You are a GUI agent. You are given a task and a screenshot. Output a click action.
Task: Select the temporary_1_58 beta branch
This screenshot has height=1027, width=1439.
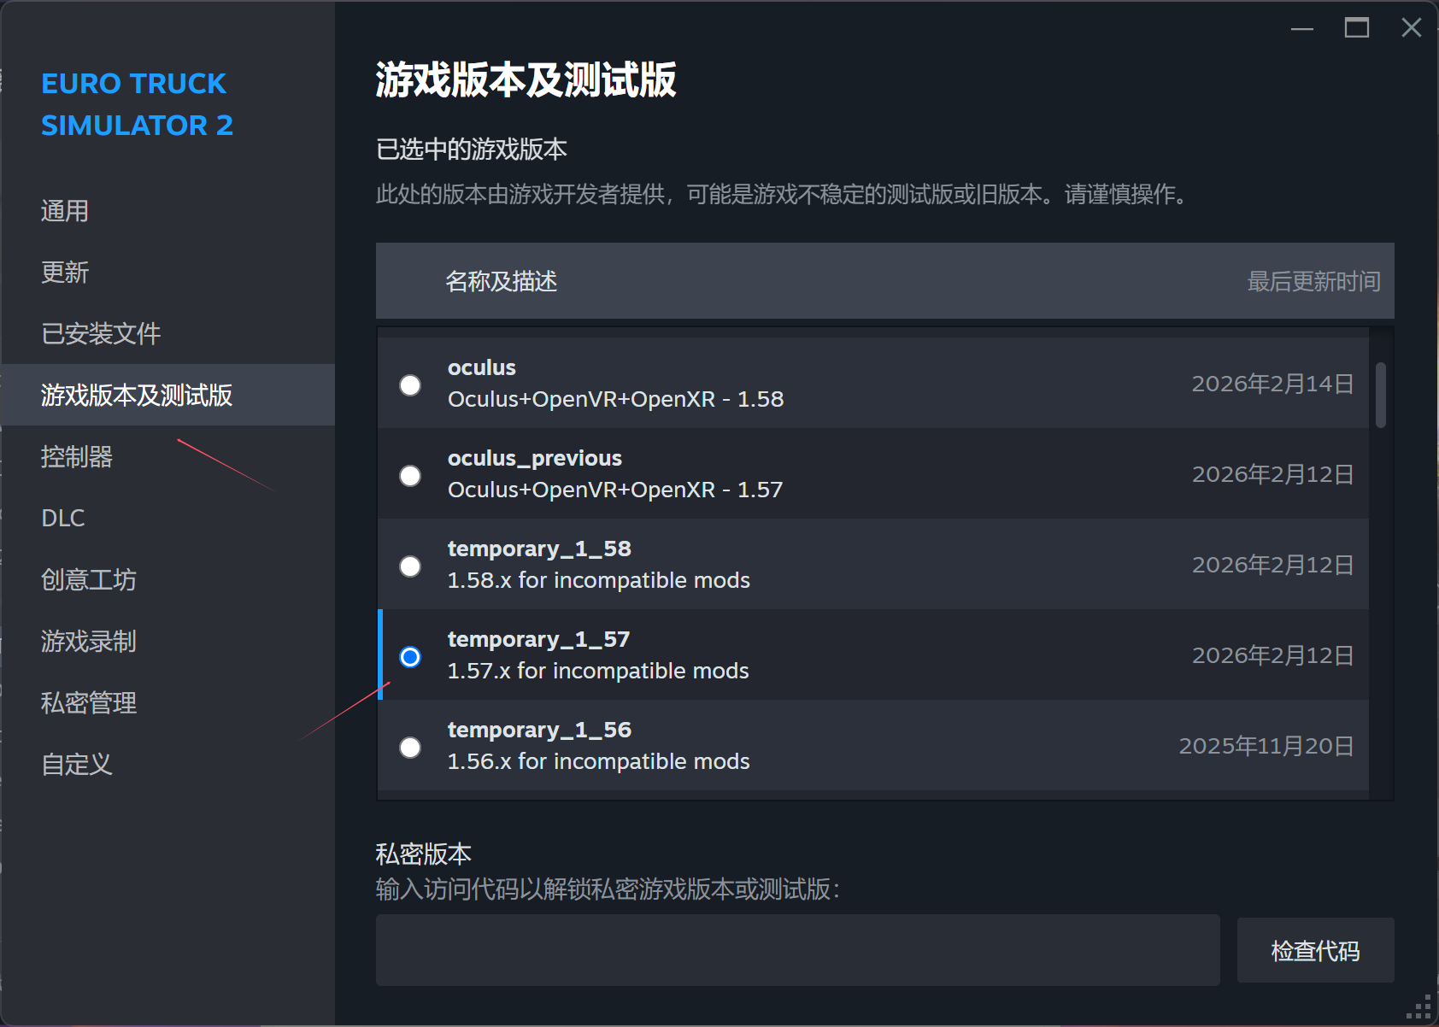point(410,566)
